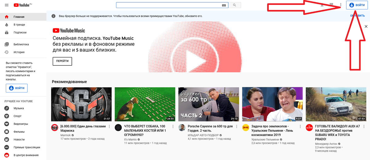
Task: Open Музыка under Лучшее на YouTube
Action: click(23, 108)
